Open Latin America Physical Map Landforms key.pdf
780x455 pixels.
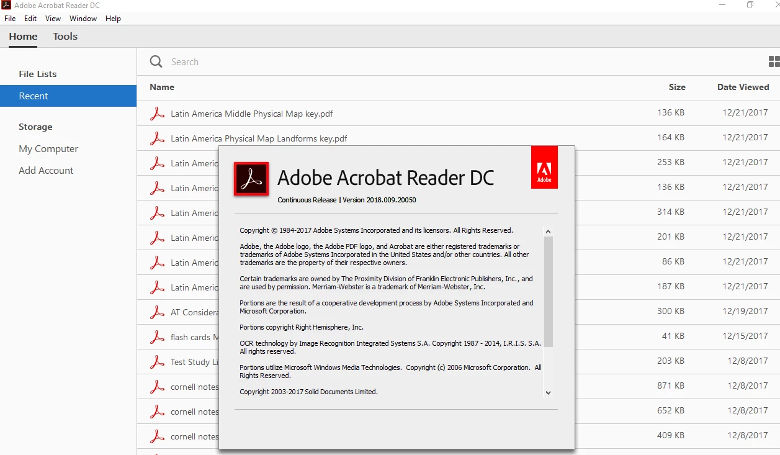[x=259, y=138]
